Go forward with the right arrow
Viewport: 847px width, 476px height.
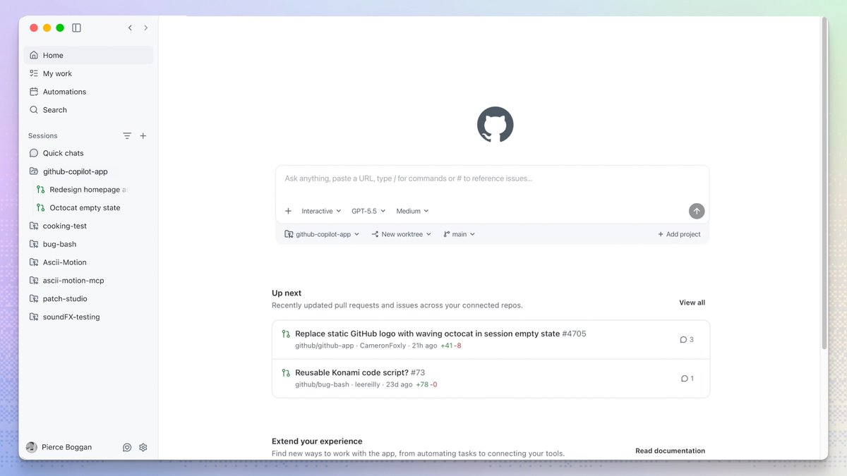coord(146,28)
